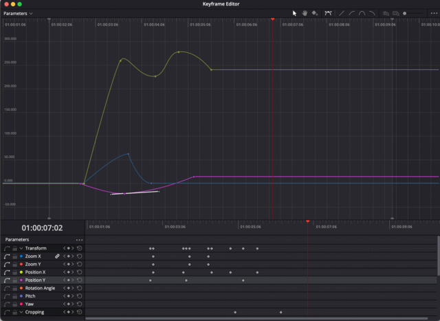Viewport: 440px width, 321px height.
Task: Toggle lock on Rotation Angle track
Action: point(14,288)
